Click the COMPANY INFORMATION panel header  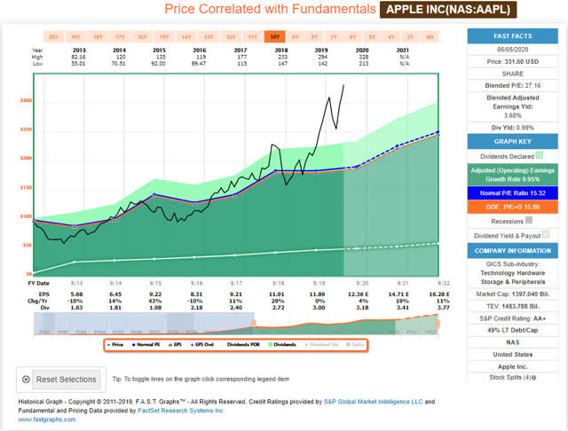coord(513,251)
